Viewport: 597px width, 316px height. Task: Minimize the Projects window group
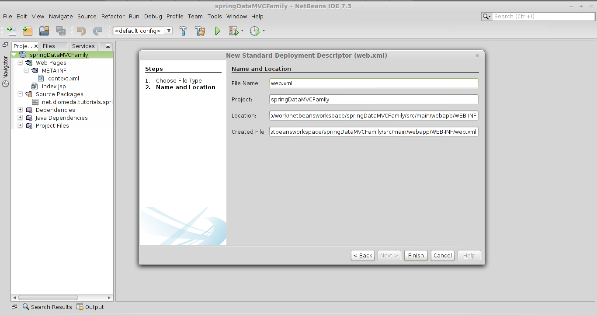[x=108, y=46]
